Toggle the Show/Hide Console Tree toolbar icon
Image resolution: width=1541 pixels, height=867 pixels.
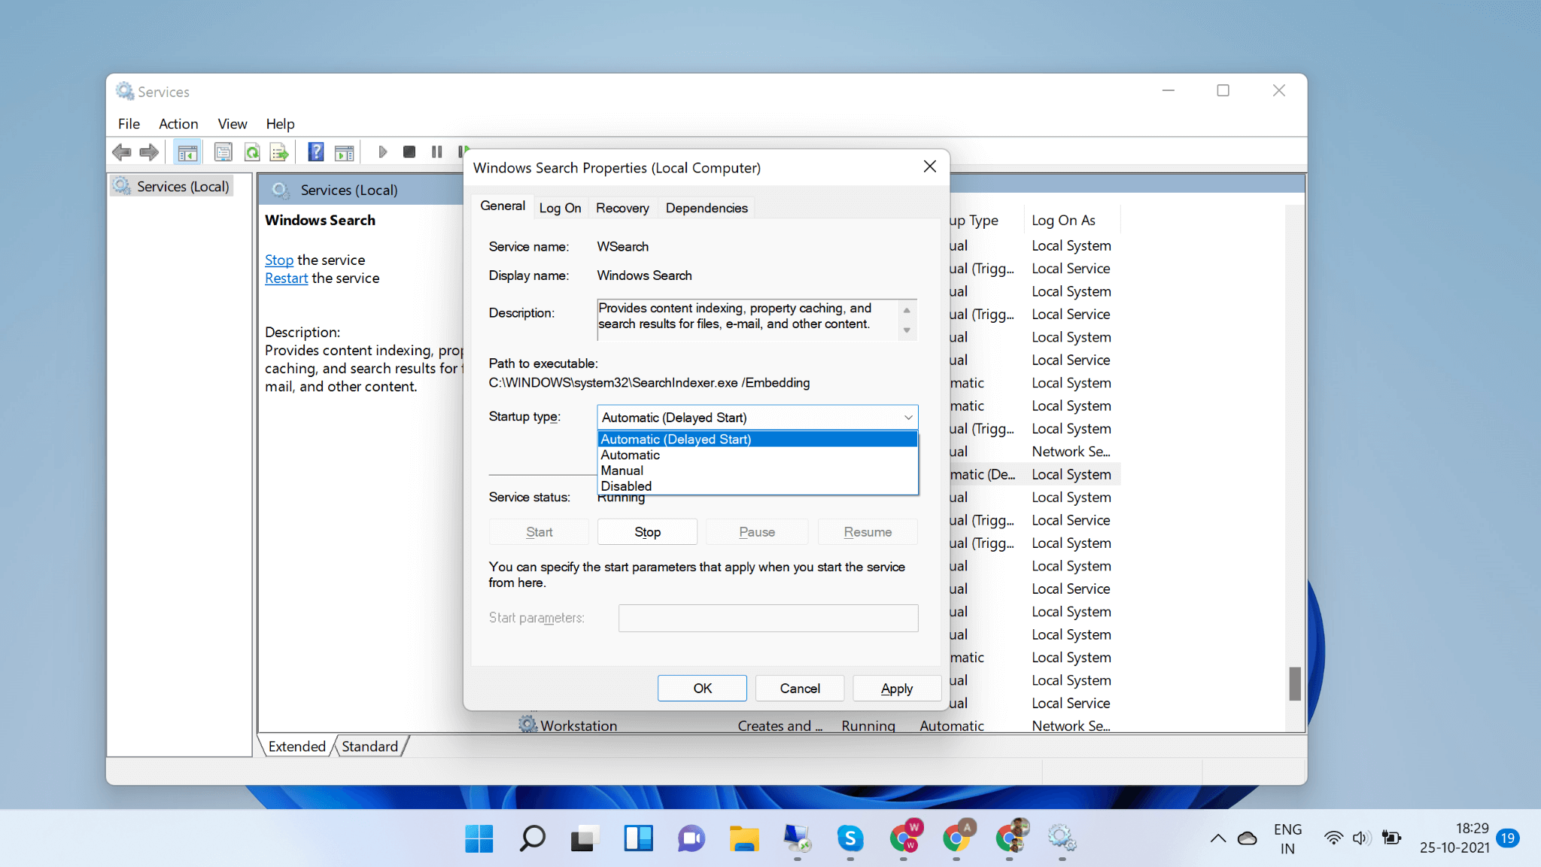187,151
